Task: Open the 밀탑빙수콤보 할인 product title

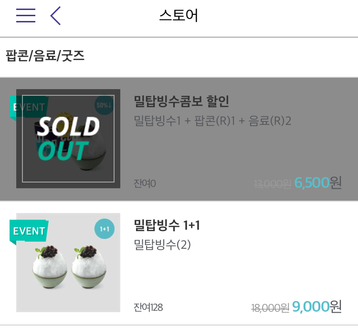Action: (181, 101)
